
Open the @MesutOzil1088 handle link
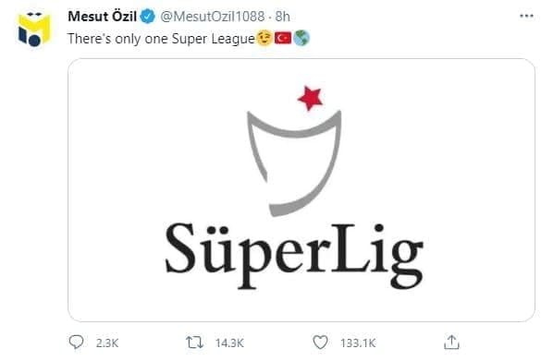pyautogui.click(x=212, y=17)
